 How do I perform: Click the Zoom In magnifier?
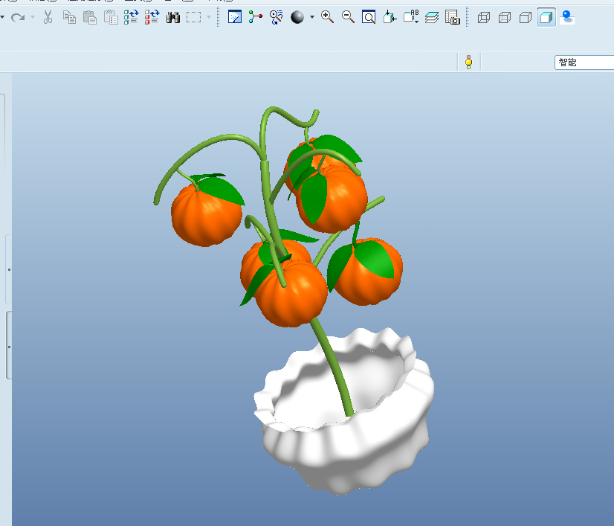[x=327, y=17]
